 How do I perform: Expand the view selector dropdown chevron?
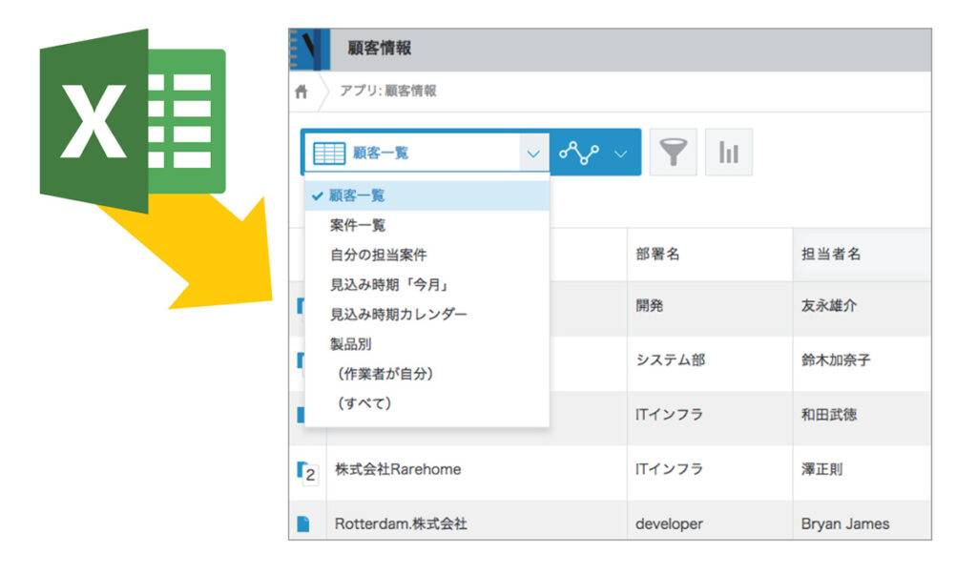point(533,153)
